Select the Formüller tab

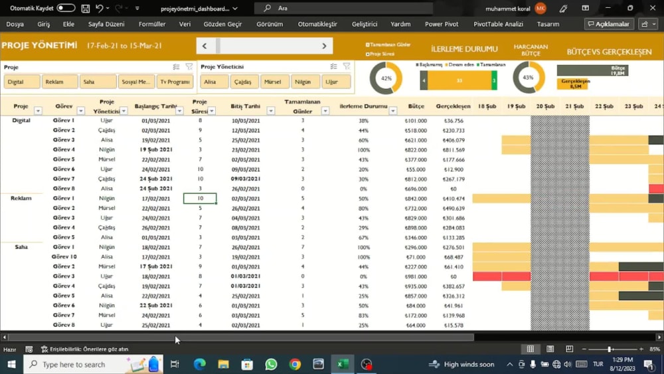(x=152, y=24)
